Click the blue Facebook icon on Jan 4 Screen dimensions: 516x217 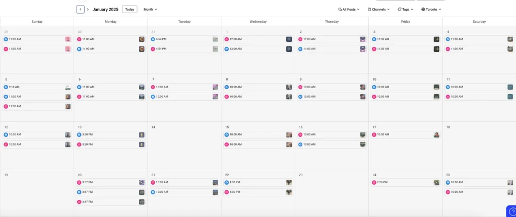447,39
